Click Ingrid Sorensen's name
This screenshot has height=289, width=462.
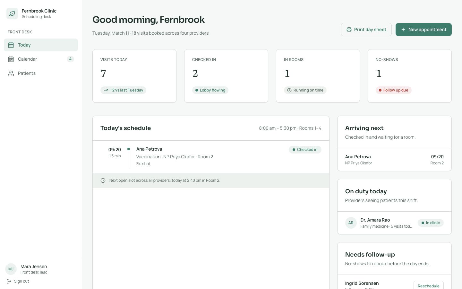point(362,283)
